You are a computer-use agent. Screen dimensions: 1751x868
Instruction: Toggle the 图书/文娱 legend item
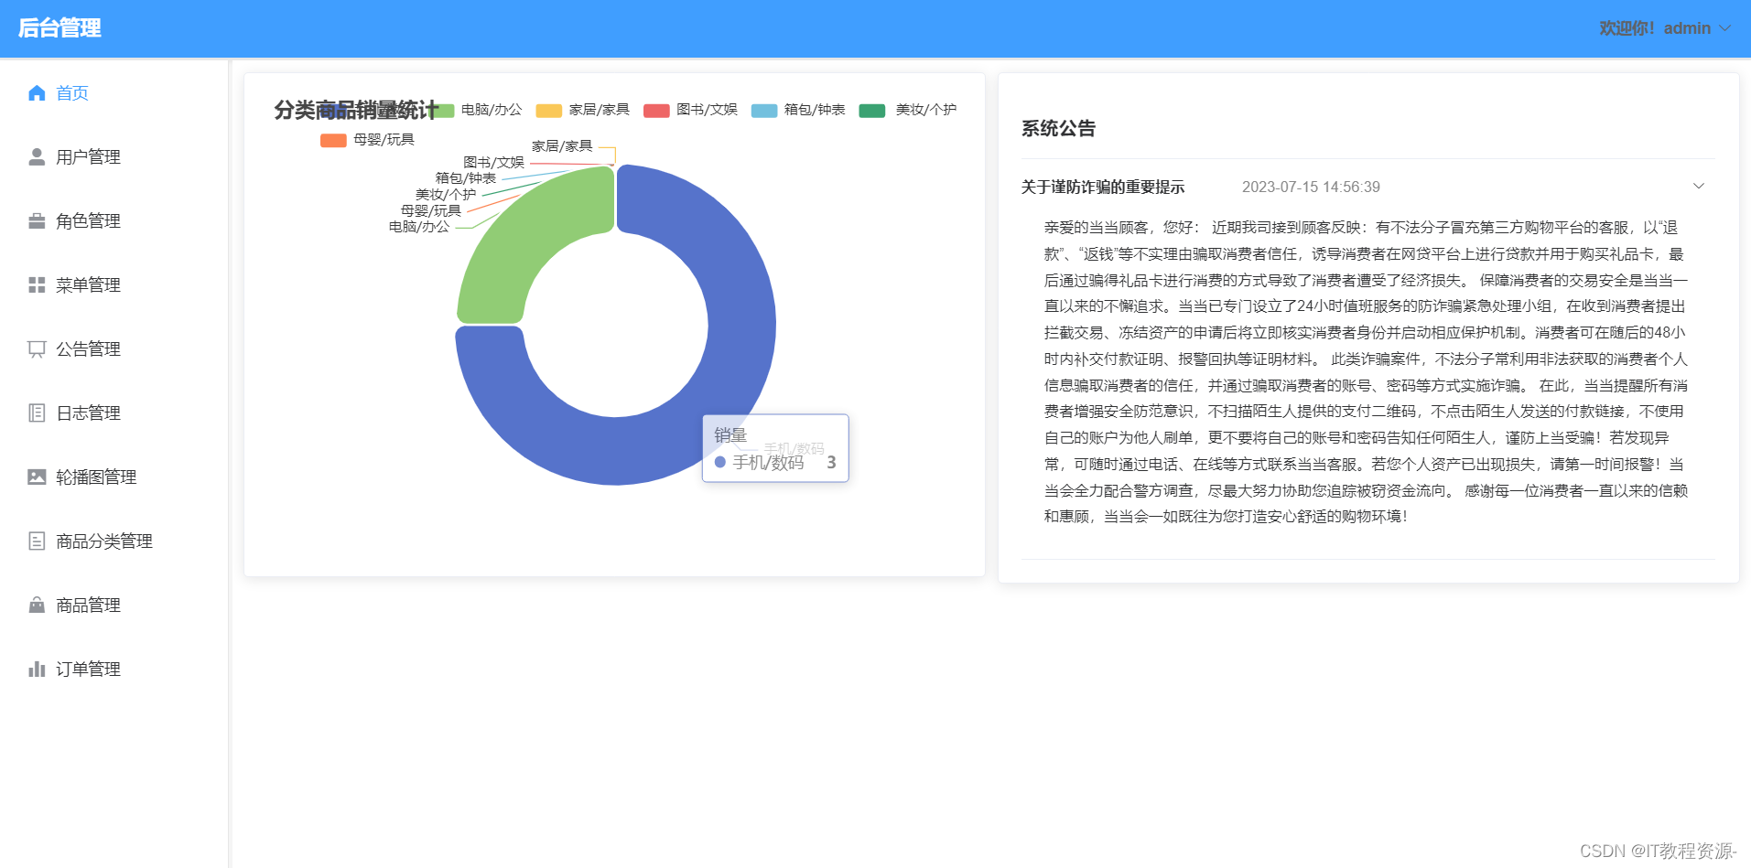[x=690, y=110]
